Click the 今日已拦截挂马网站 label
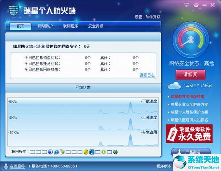Screen dimensions: 221x171 pos(43,63)
